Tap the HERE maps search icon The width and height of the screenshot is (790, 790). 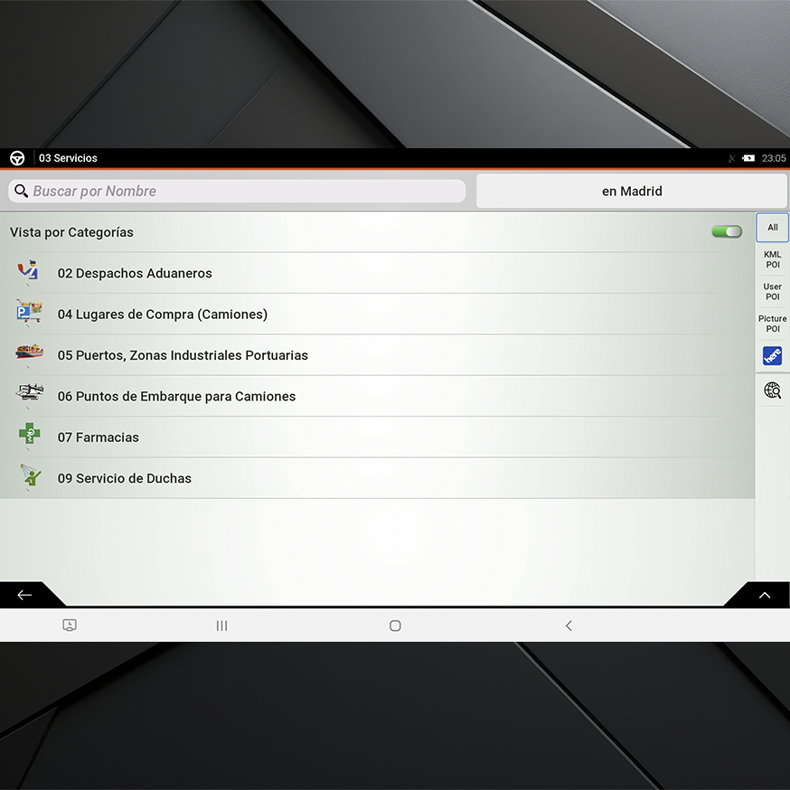772,356
